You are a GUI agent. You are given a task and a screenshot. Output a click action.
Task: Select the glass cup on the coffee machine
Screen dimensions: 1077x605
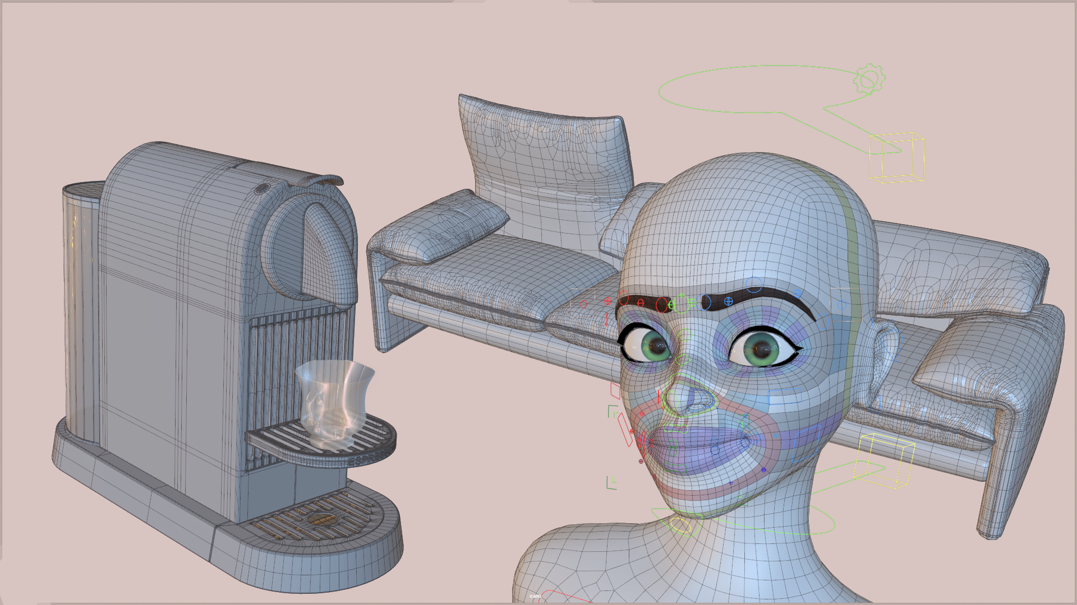[x=334, y=403]
